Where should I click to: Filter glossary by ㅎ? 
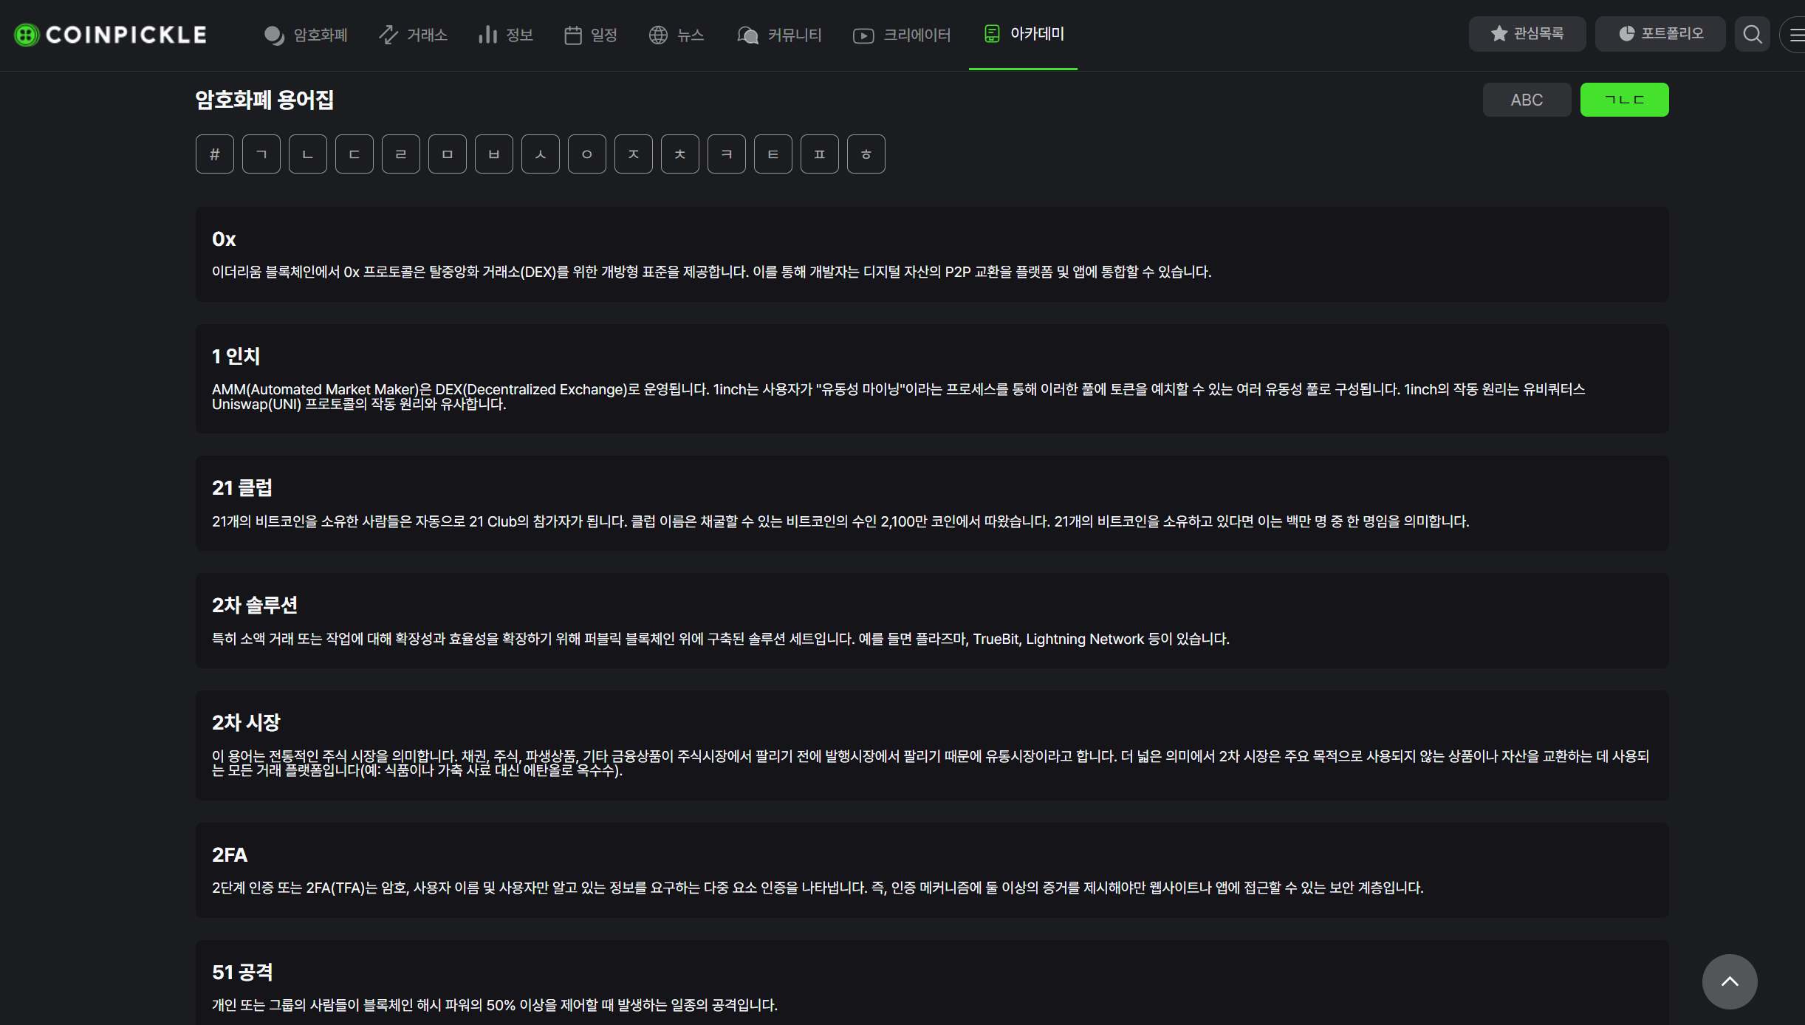(x=866, y=154)
